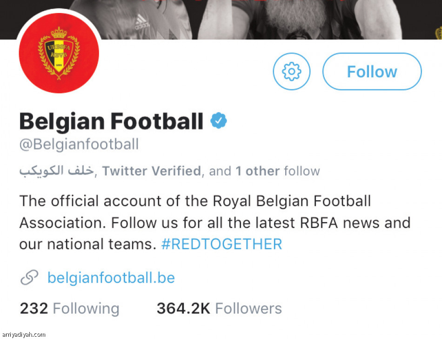Show the '1 other' mutual follower
Image resolution: width=442 pixels, height=339 pixels.
[257, 171]
